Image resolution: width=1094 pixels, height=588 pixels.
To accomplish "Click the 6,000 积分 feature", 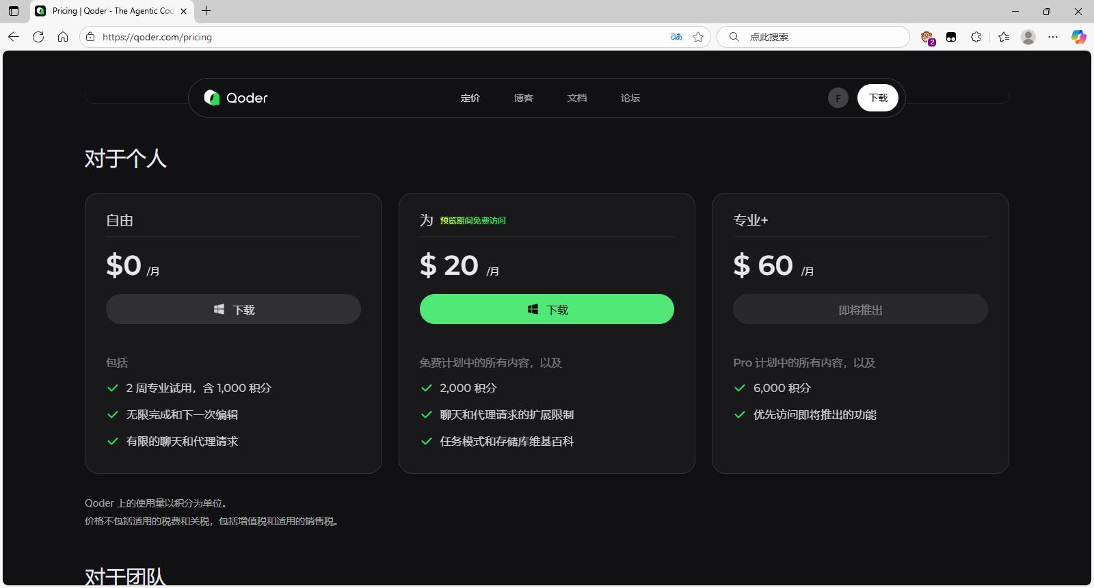I will (x=782, y=388).
